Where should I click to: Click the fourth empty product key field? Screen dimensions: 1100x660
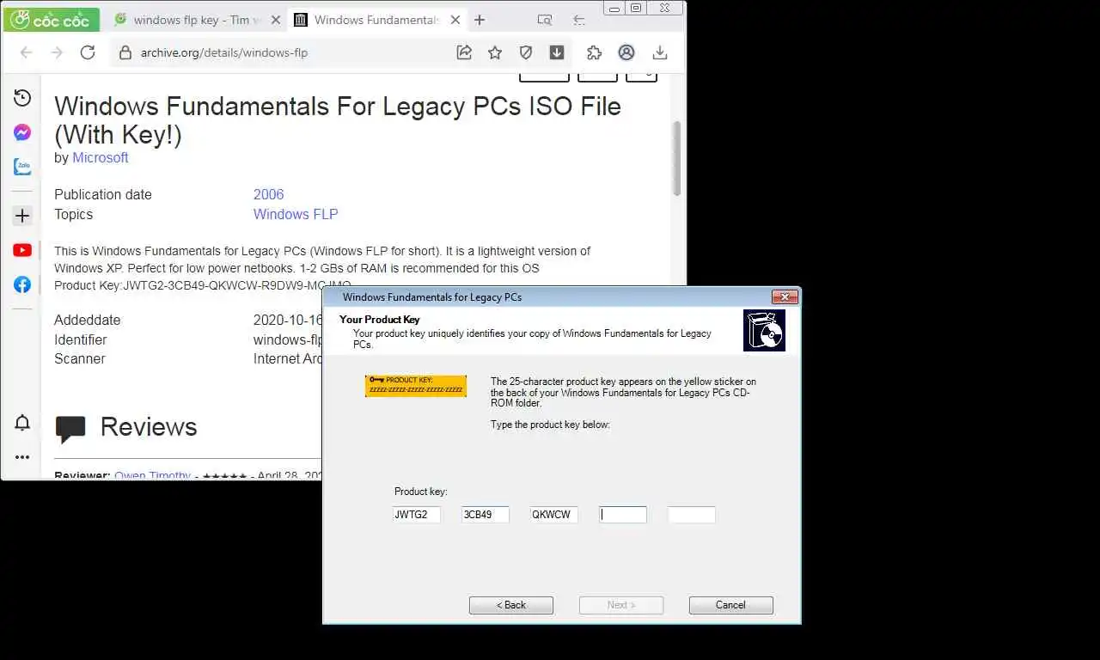tap(622, 515)
